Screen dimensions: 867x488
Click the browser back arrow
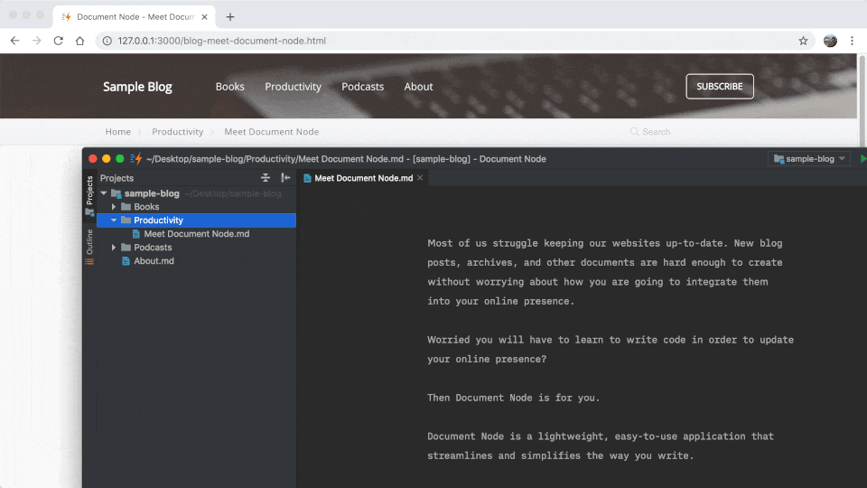(15, 41)
